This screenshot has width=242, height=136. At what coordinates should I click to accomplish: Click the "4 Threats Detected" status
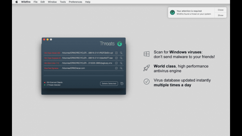pos(53,85)
